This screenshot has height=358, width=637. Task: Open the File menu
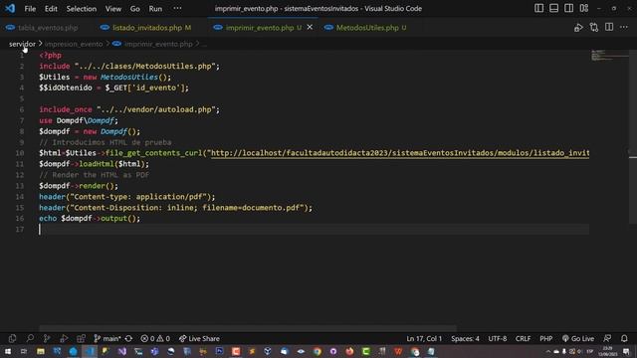click(30, 9)
